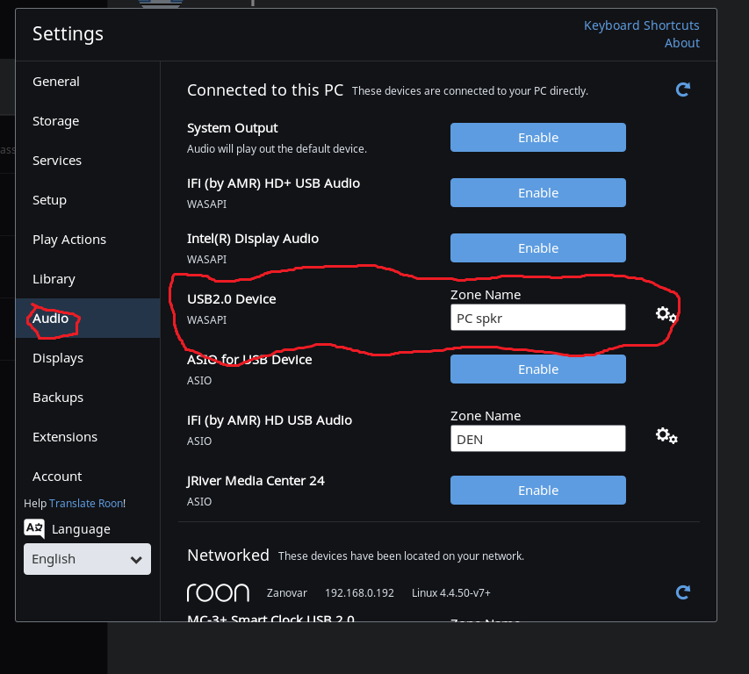Click the 192.168.0.192 address text

point(359,593)
